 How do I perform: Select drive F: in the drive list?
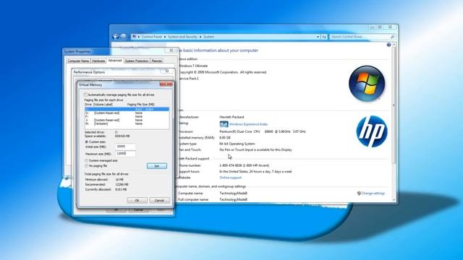coord(127,116)
